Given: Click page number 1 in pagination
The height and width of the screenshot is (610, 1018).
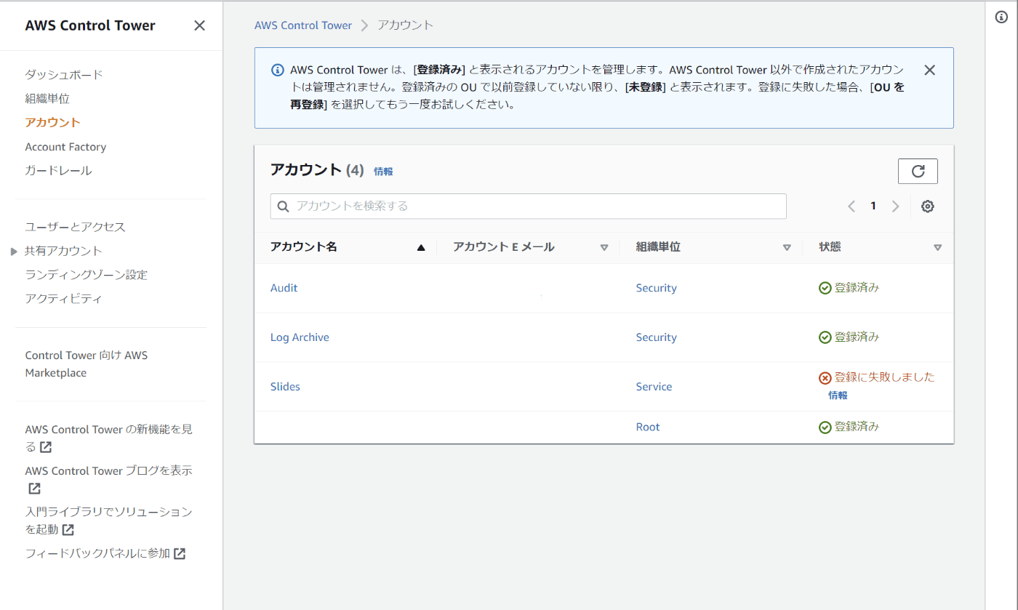Looking at the screenshot, I should tap(873, 206).
